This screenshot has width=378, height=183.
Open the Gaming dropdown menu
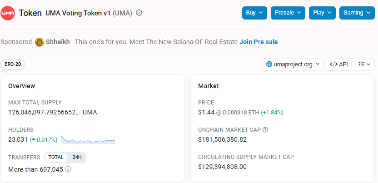click(x=357, y=13)
